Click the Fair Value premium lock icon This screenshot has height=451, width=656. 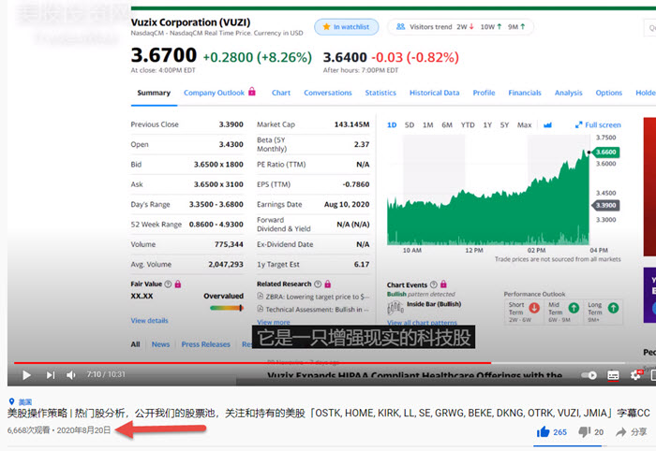click(x=178, y=284)
